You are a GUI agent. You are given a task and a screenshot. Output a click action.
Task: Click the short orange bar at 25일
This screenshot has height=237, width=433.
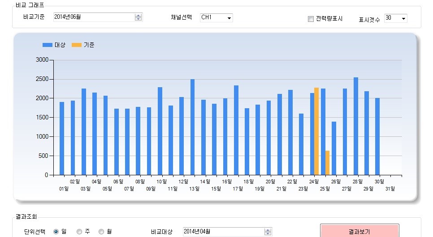(327, 163)
